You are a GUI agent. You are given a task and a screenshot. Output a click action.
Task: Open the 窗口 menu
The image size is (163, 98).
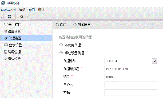(x=31, y=10)
